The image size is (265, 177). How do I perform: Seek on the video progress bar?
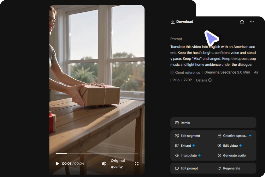pos(97,154)
